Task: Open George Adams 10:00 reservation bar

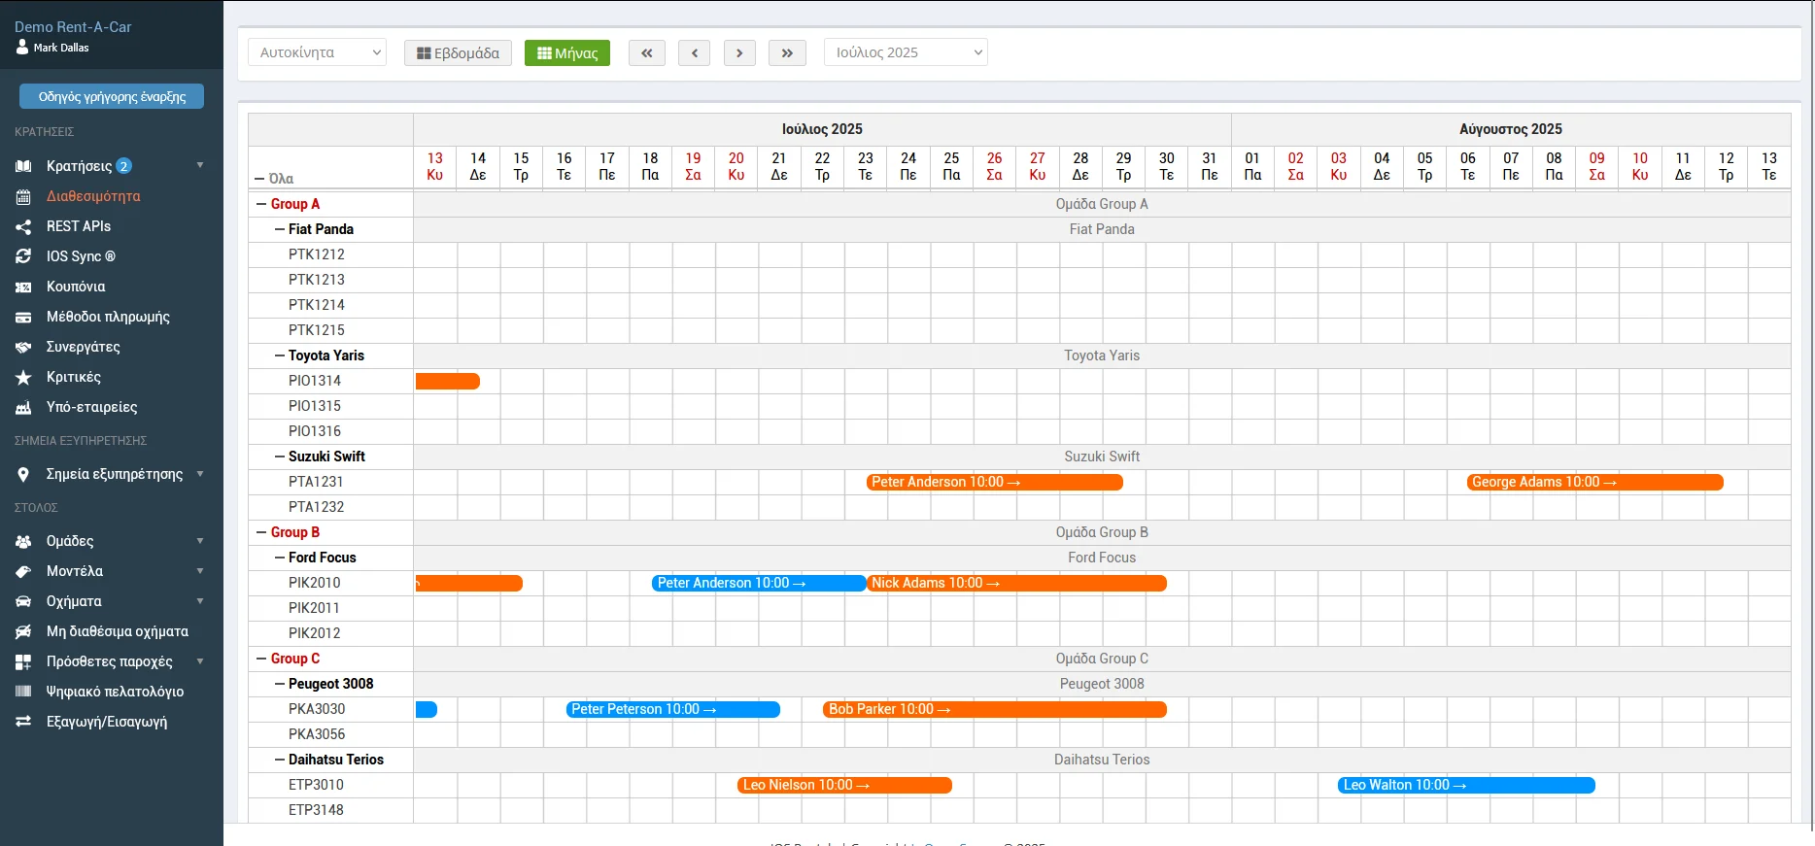Action: pos(1593,482)
